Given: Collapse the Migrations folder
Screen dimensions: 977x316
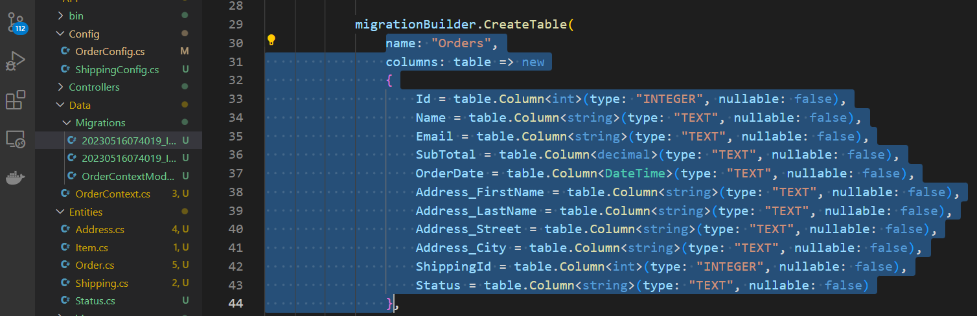Looking at the screenshot, I should point(67,122).
